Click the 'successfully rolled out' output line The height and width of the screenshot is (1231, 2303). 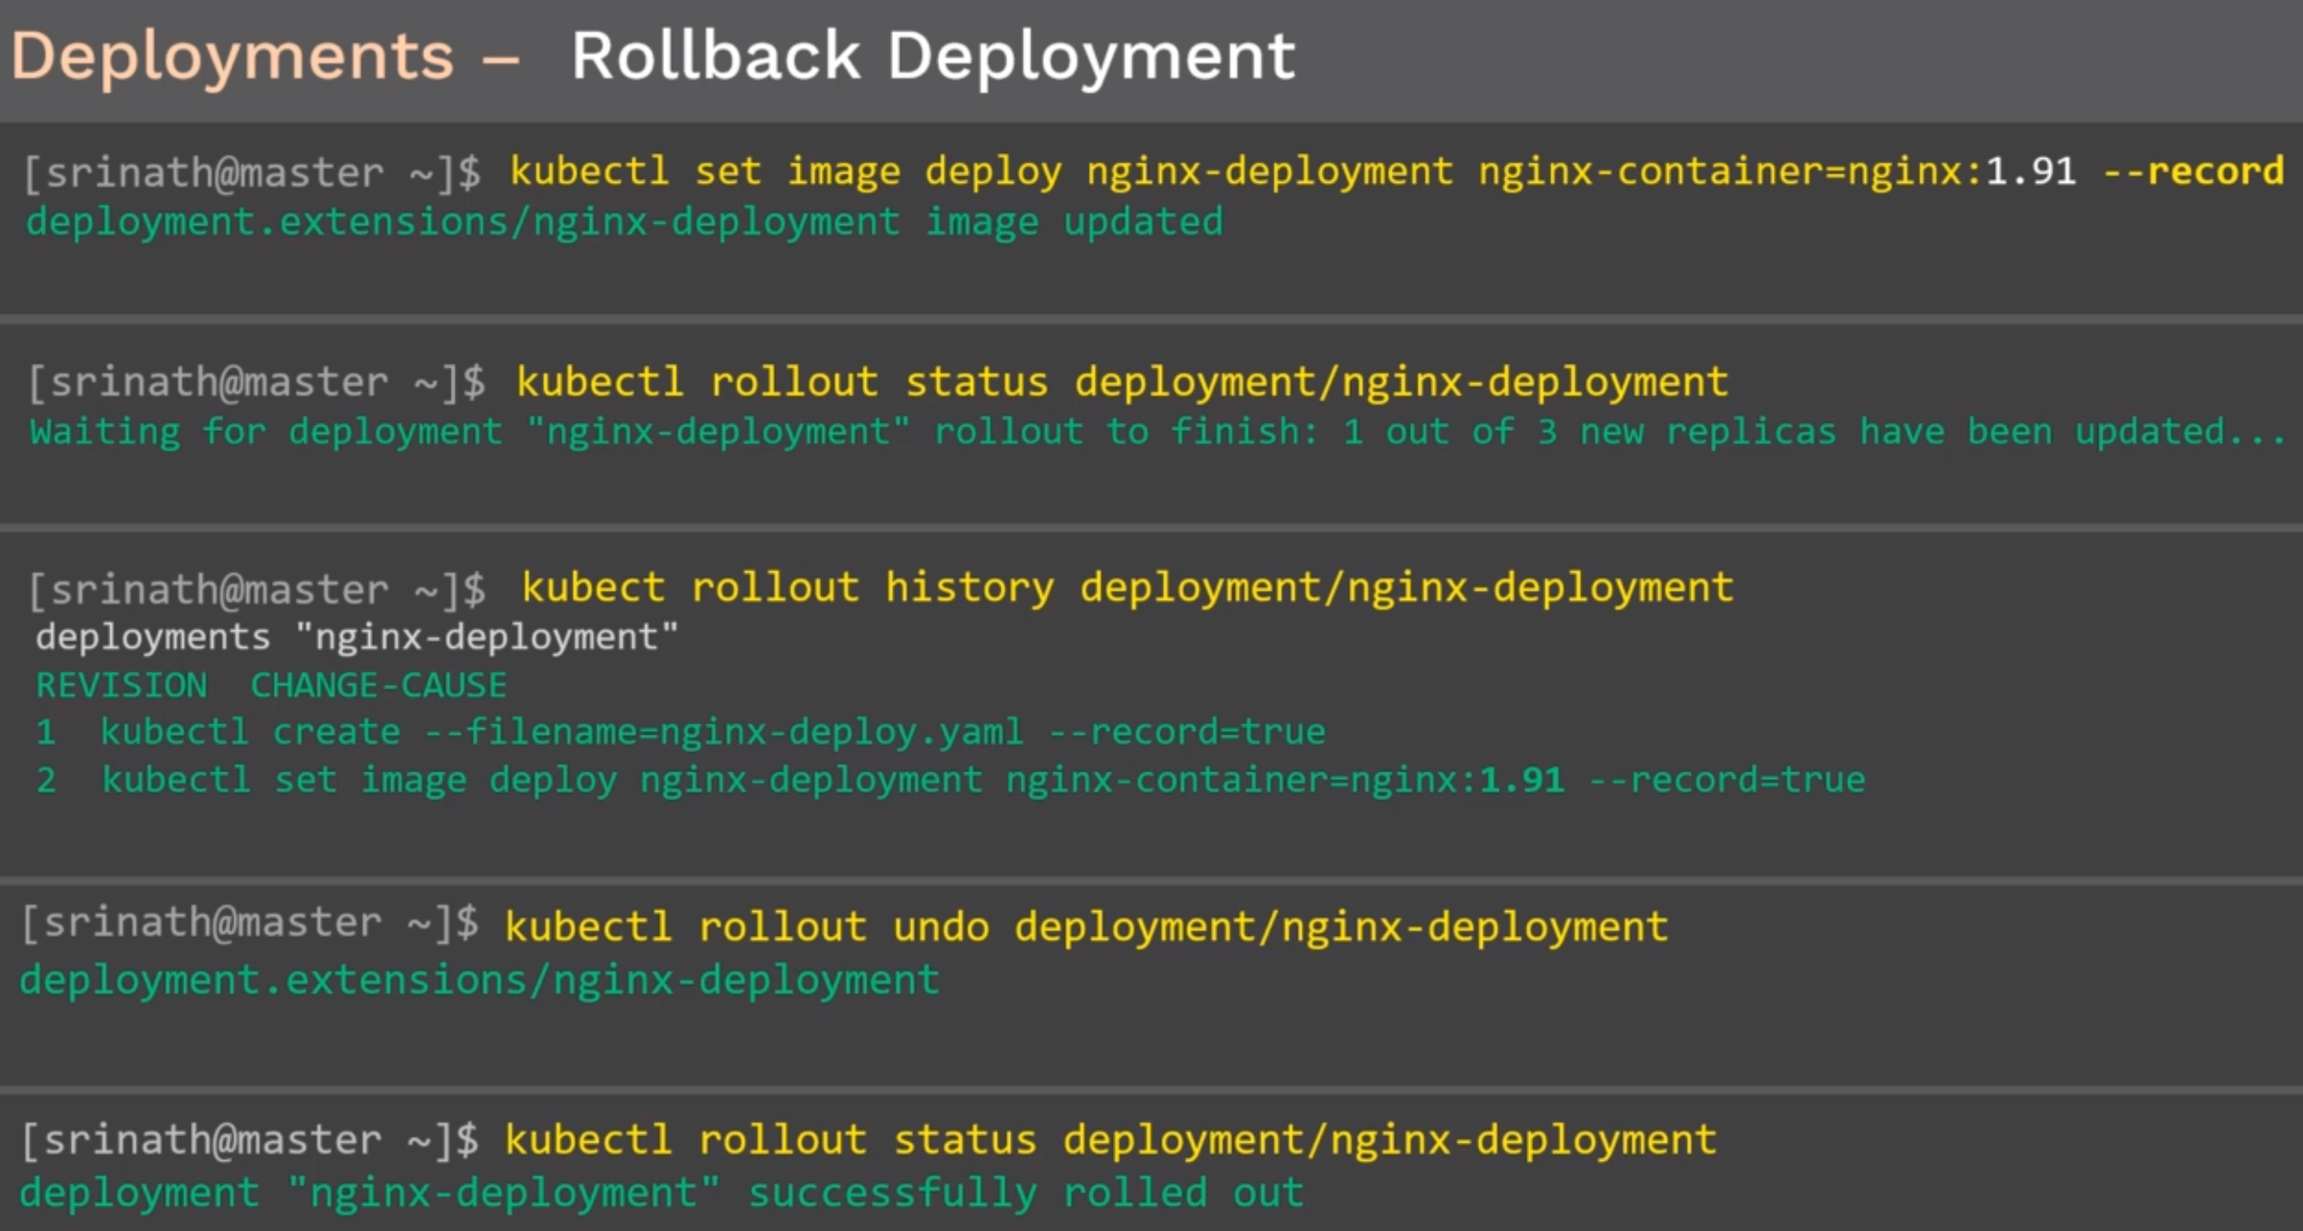[x=662, y=1194]
